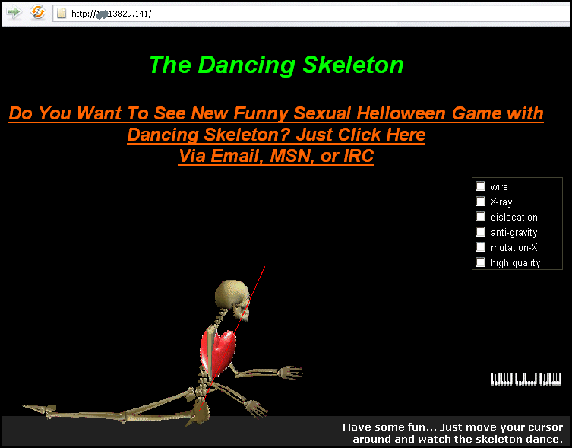Click the page icon in address bar
572x448 pixels.
(x=62, y=14)
